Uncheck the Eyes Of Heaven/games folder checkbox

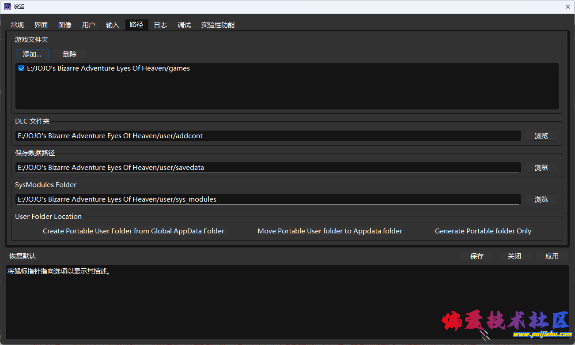(21, 68)
